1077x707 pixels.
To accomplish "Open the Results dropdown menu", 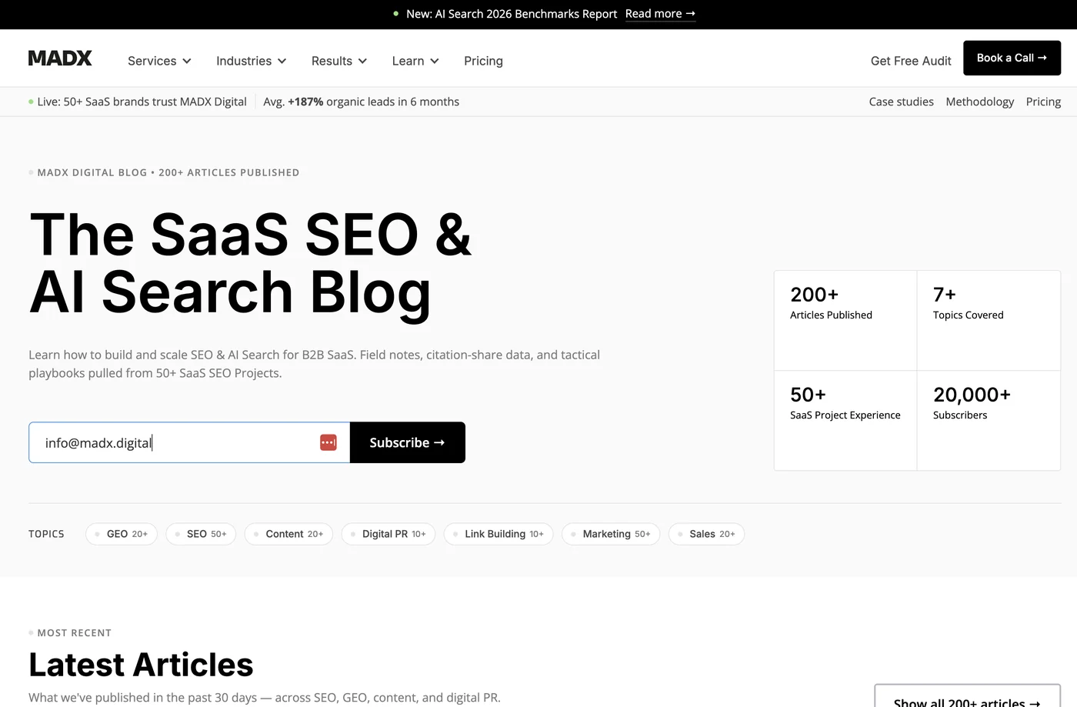I will 339,61.
